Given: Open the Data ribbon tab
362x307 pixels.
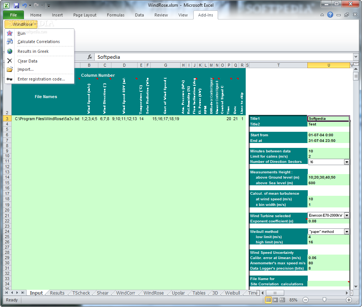Looking at the screenshot, I should click(139, 15).
